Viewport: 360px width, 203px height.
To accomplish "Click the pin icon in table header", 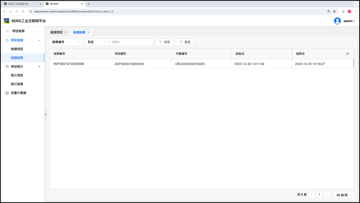I will (348, 54).
